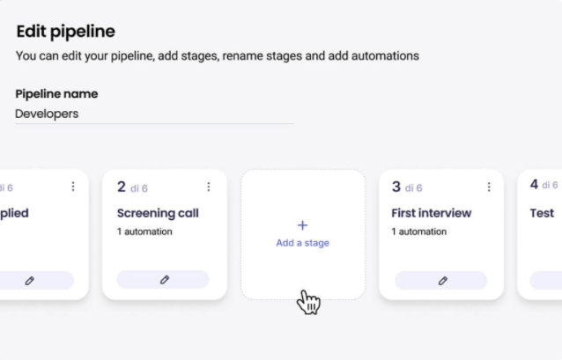Screen dimensions: 562x360
Task: Open the First interview three-dot menu
Action: pyautogui.click(x=489, y=187)
